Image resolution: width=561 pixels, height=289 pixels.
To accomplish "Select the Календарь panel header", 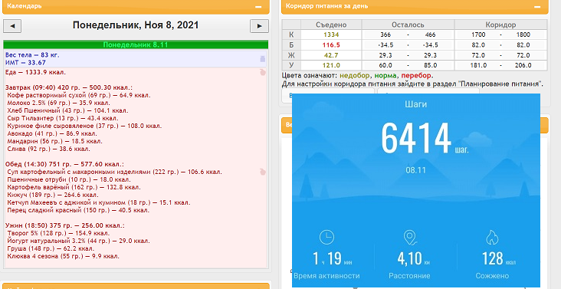I will coord(136,6).
